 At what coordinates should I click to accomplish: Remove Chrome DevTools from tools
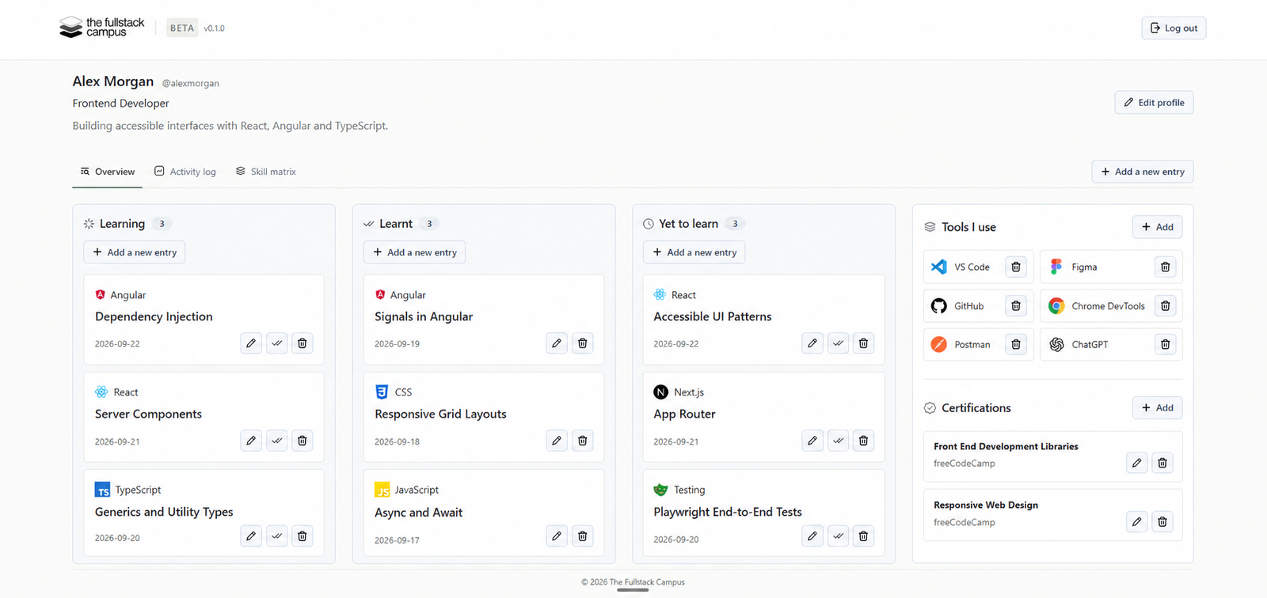tap(1165, 305)
